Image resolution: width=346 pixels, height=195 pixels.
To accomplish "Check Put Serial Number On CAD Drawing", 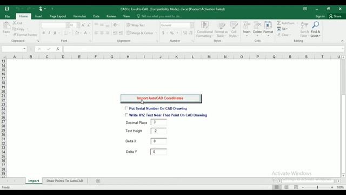I will [x=126, y=108].
